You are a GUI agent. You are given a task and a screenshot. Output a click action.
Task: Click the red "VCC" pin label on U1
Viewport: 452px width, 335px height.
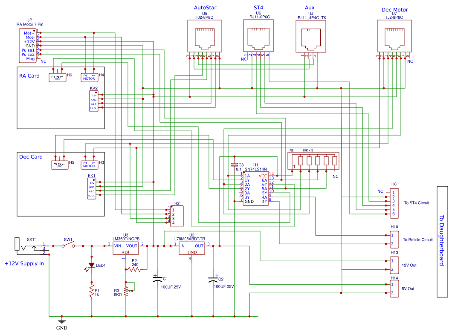click(263, 176)
